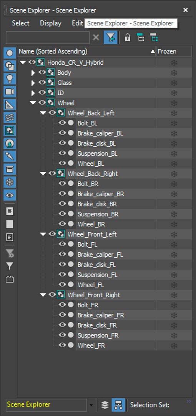
Task: Hide Bolt_BL using its eye icon
Action: (x=62, y=123)
